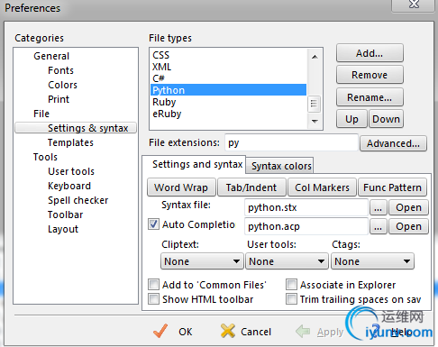The width and height of the screenshot is (438, 347).
Task: Open Col Markers settings
Action: coord(322,187)
